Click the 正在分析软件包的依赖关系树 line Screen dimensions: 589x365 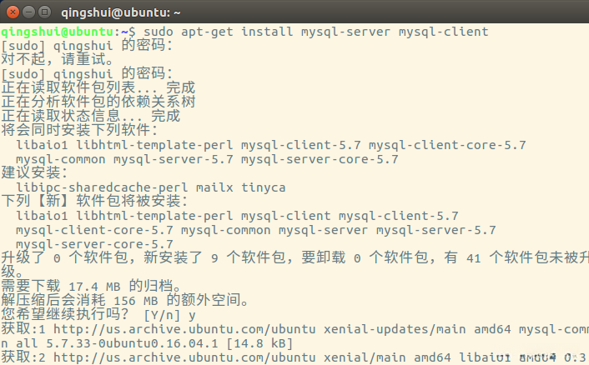pyautogui.click(x=98, y=102)
